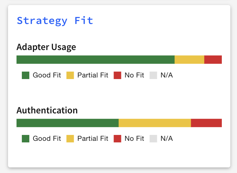
Task: Click the Strategy Fit heading
Action: tap(55, 21)
